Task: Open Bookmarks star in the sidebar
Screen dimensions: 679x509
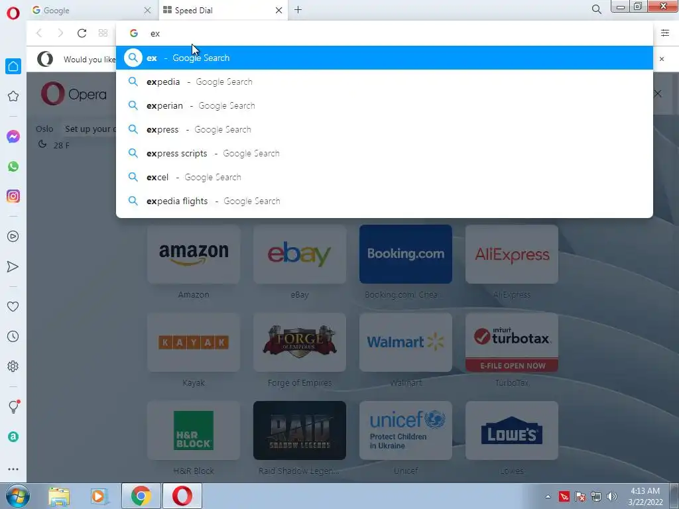Action: [x=13, y=96]
